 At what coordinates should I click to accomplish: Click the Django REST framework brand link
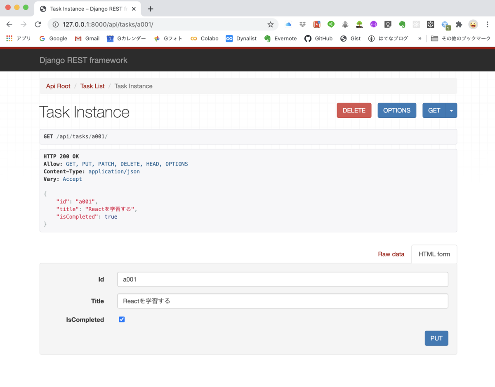83,60
